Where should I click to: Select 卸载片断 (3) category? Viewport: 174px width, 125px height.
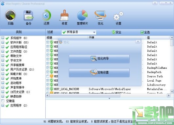(19, 74)
